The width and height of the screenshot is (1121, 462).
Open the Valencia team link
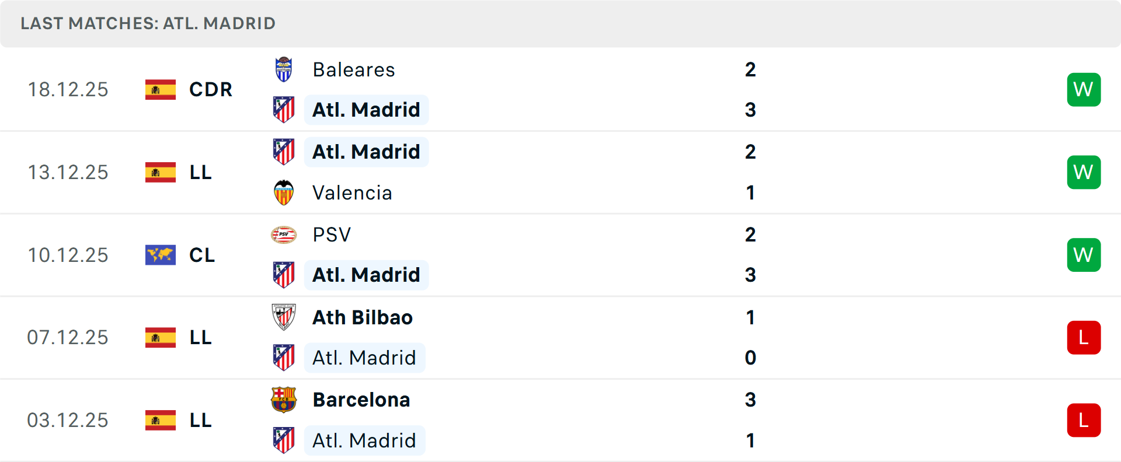coord(352,193)
